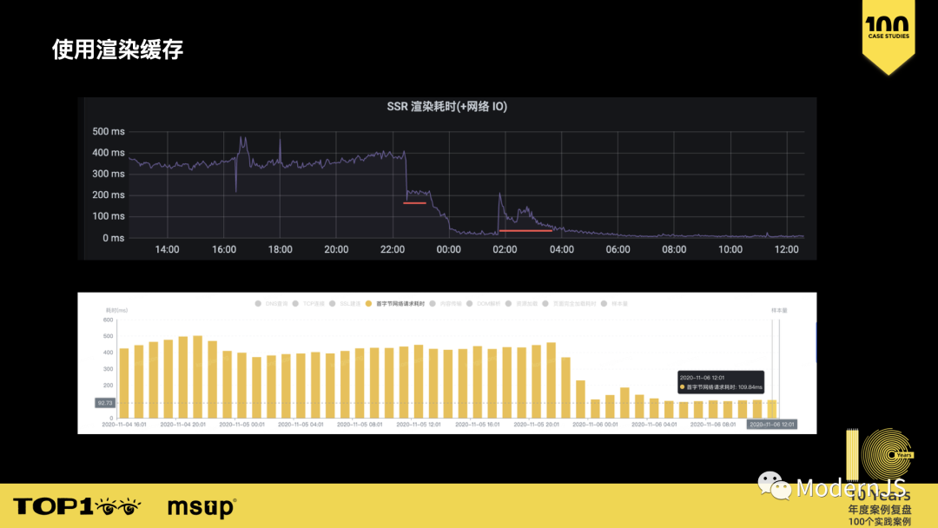This screenshot has height=528, width=938.
Task: Toggle the SSL建连 legend series
Action: coord(345,304)
